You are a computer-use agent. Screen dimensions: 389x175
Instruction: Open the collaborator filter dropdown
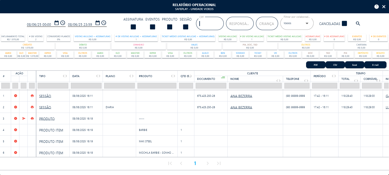tap(297, 24)
